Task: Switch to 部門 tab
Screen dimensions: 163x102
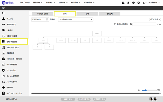Action: pos(65,14)
